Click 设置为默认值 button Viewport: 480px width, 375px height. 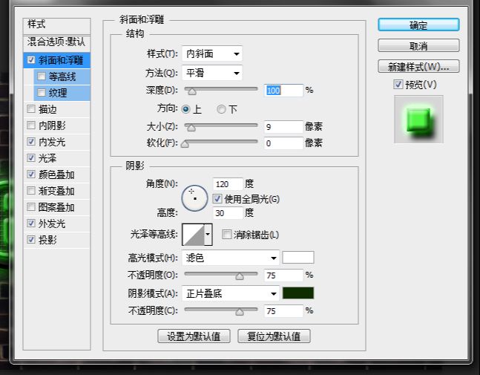(194, 336)
